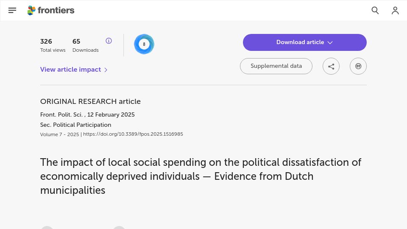Viewport: 407px width, 229px height.
Task: Click the article title heading
Action: 201,176
